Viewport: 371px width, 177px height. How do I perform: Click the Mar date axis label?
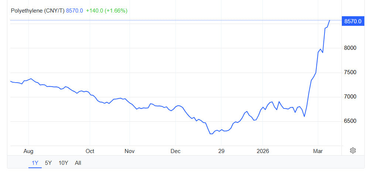point(317,151)
